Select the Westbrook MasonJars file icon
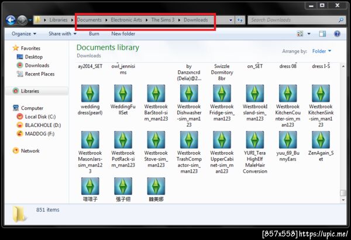351x240 pixels. pyautogui.click(x=90, y=140)
